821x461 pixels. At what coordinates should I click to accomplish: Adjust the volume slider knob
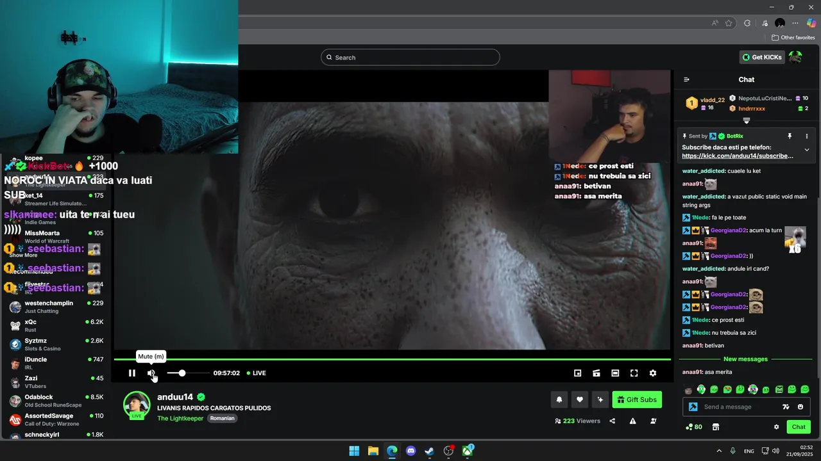[182, 373]
